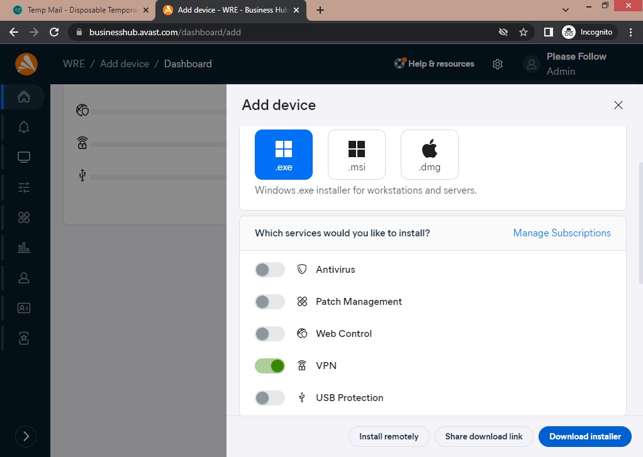
Task: Click the Add device panel scrollbar
Action: (640, 223)
